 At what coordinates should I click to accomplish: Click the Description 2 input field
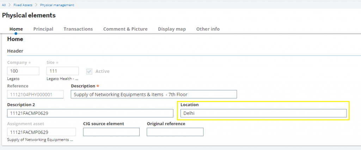(x=90, y=113)
